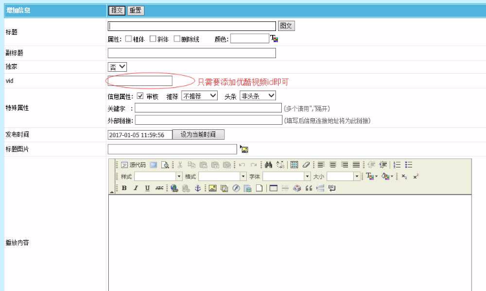486x291 pixels.
Task: Apply superscript formatting
Action: (415, 177)
